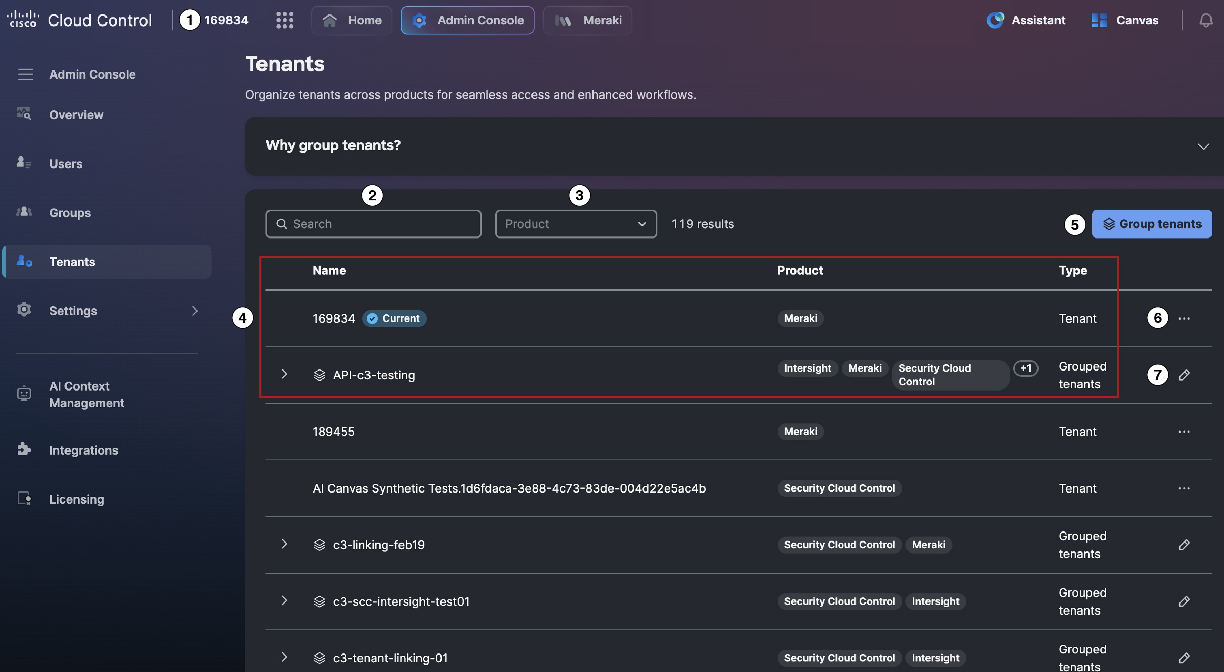Viewport: 1224px width, 672px height.
Task: Click into the tenant Search field
Action: [x=373, y=223]
